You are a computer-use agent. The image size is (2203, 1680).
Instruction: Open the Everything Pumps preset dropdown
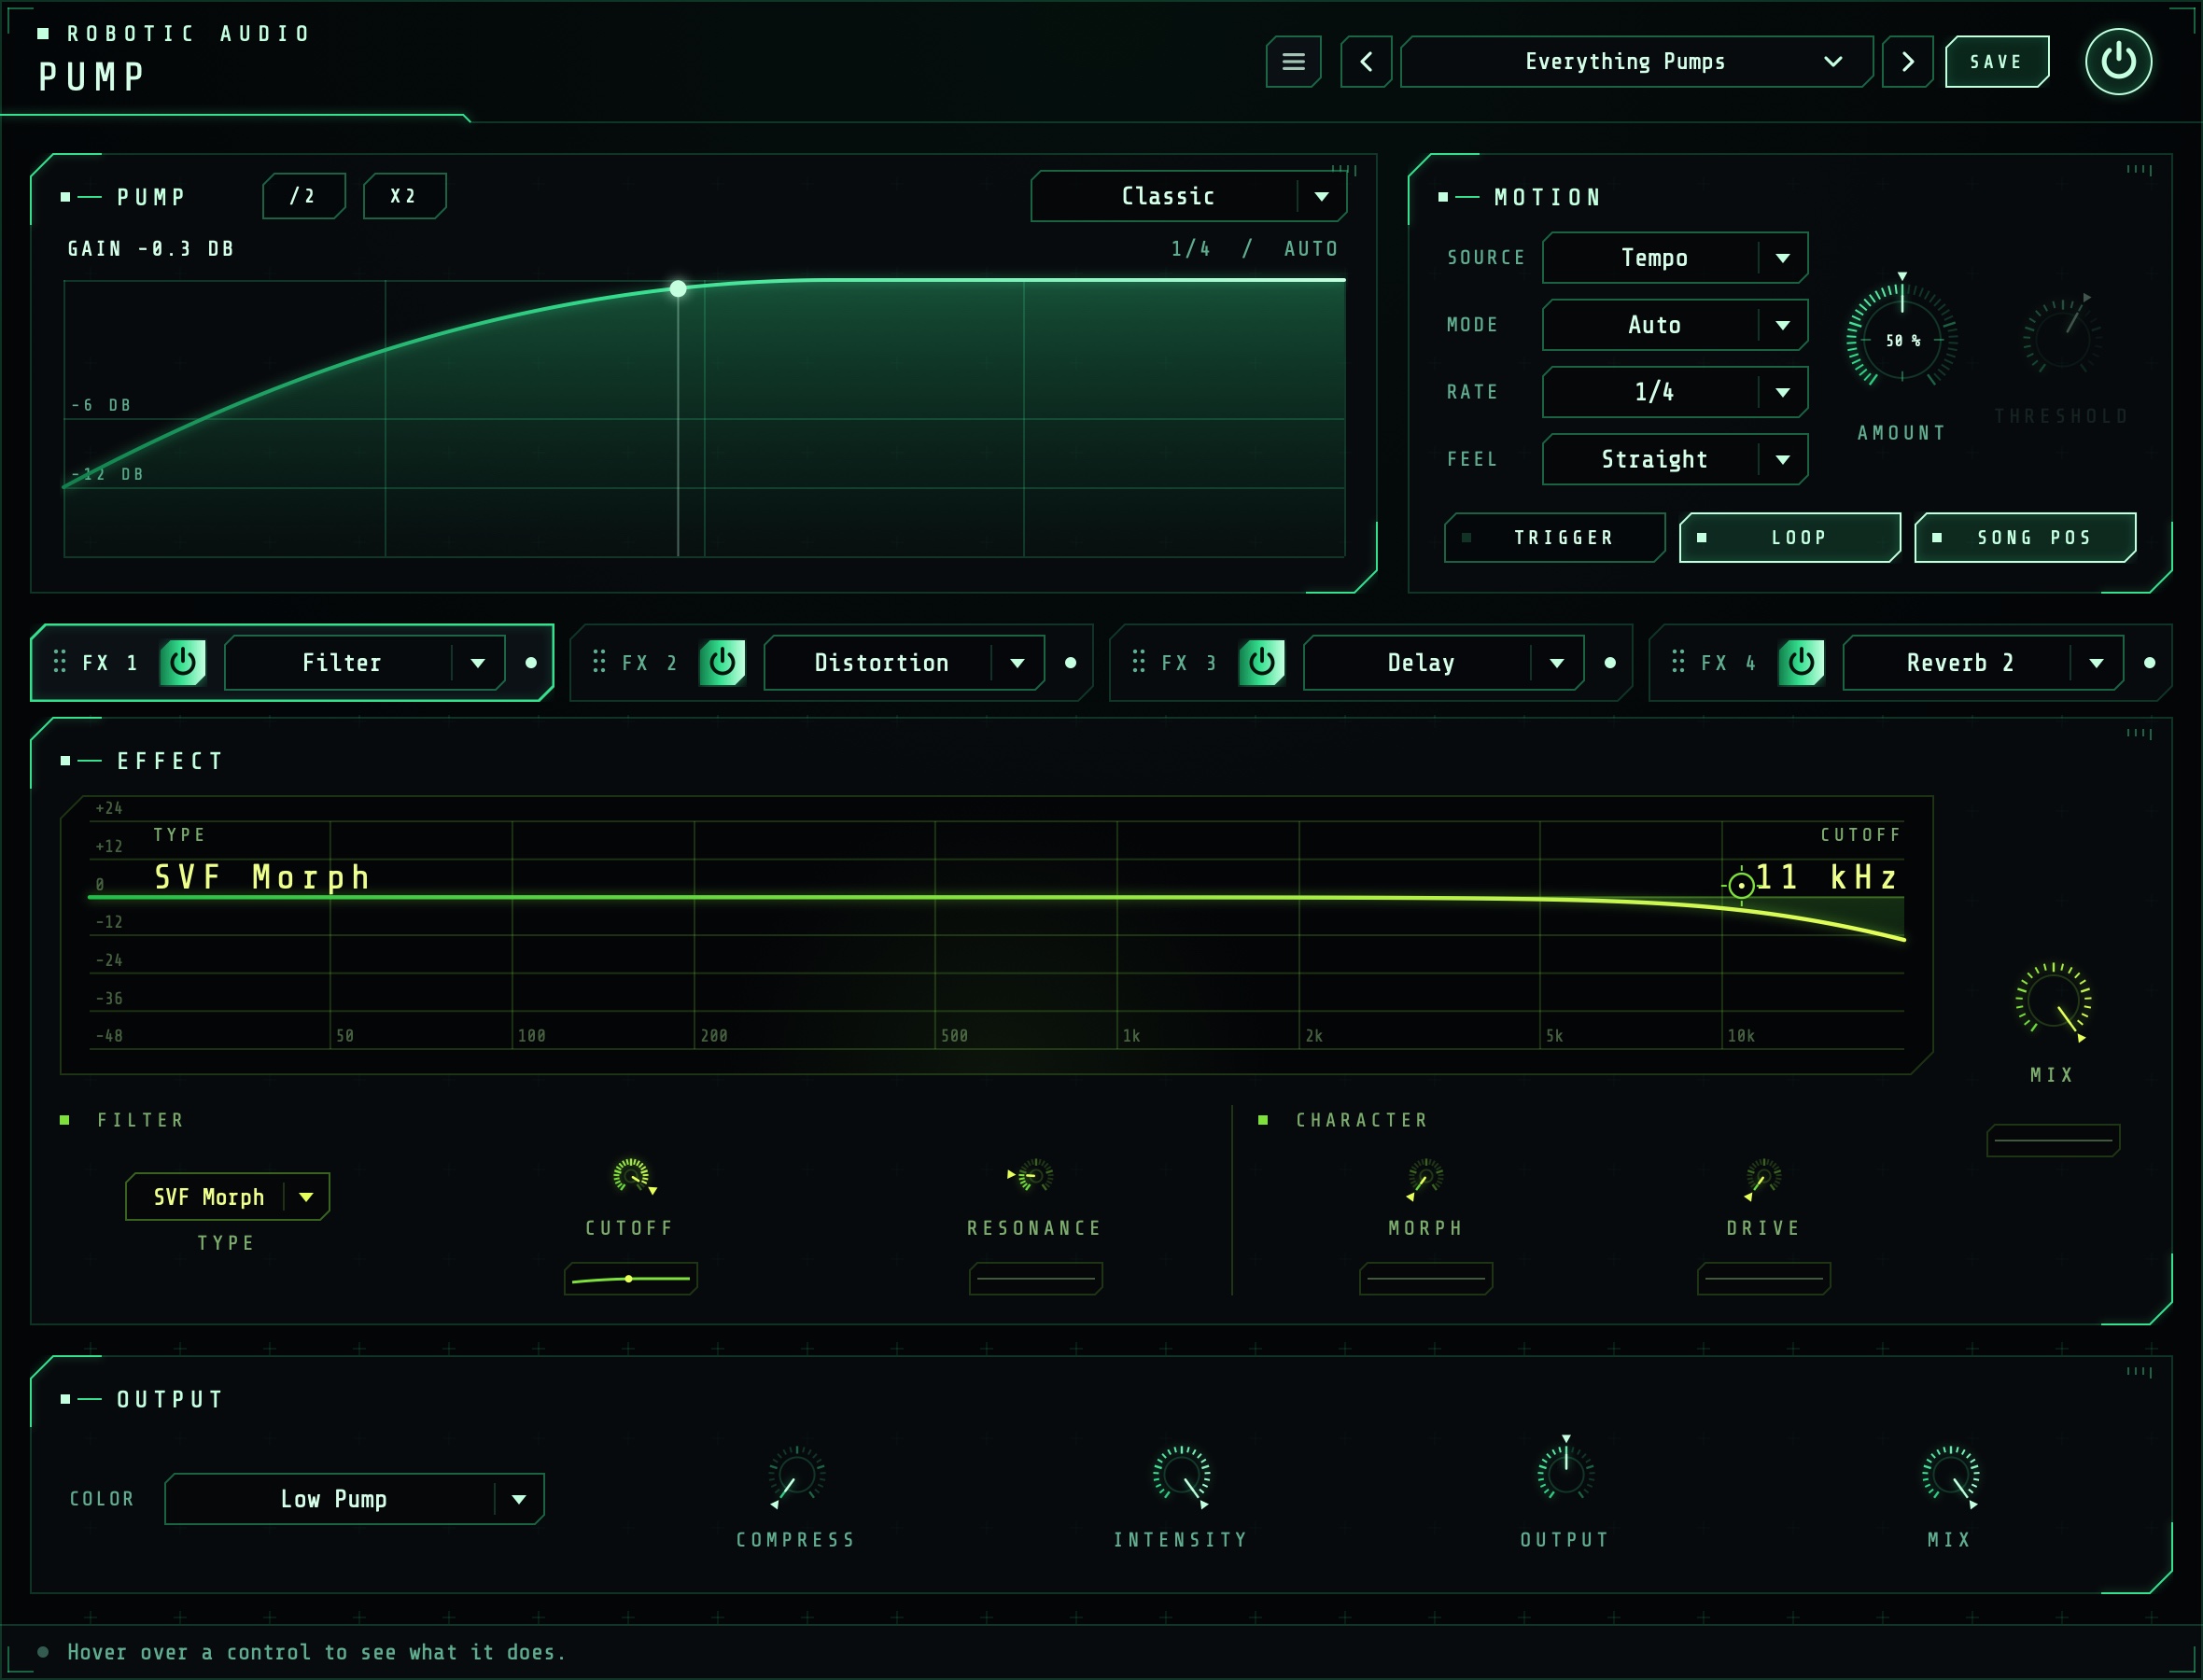coord(1636,62)
